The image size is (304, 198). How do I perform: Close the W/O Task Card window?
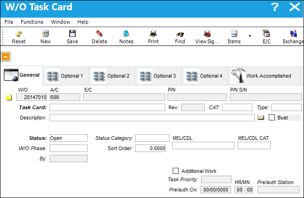[x=295, y=7]
